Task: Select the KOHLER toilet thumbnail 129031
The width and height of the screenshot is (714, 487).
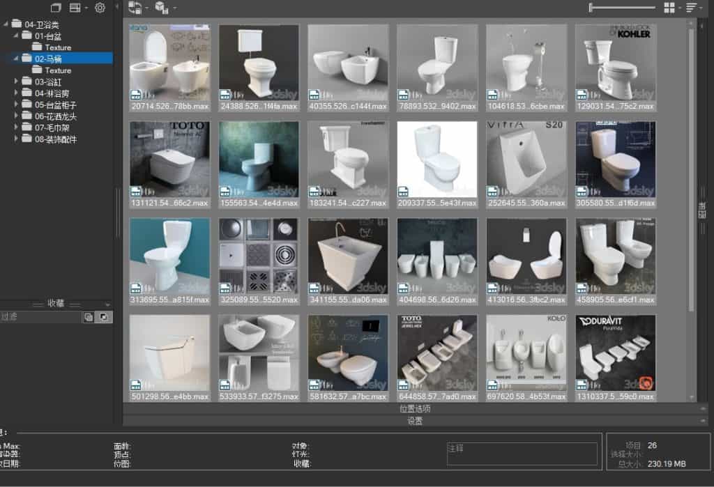Action: (615, 68)
